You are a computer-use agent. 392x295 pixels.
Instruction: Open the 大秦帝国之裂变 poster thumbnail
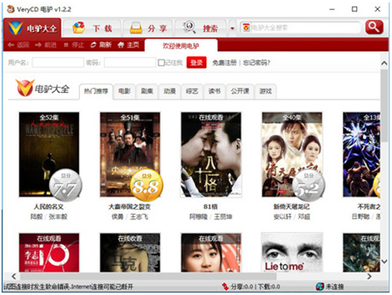point(130,155)
